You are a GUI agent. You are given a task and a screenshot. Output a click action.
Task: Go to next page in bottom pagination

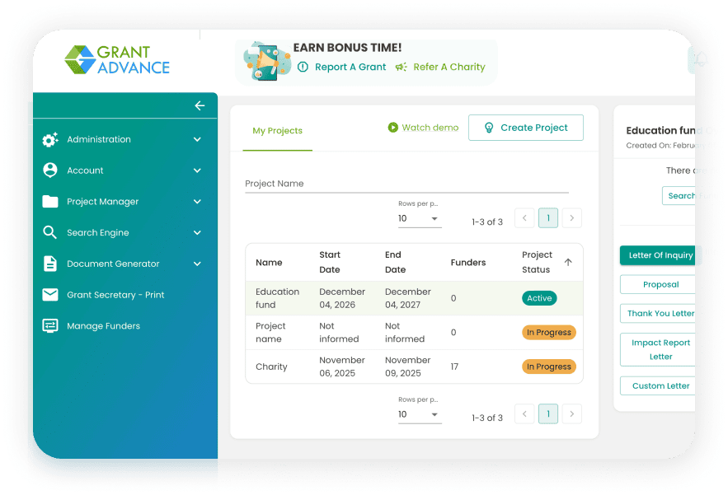click(x=572, y=413)
